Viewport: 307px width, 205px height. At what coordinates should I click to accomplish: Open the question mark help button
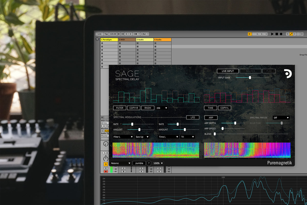tap(149, 163)
